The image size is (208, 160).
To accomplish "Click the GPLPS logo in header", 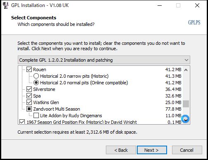I will [x=194, y=23].
